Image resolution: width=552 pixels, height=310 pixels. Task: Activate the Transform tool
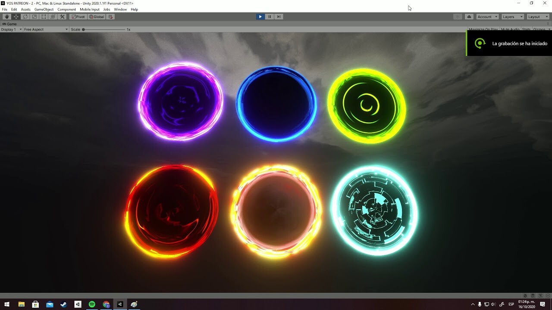[x=53, y=16]
